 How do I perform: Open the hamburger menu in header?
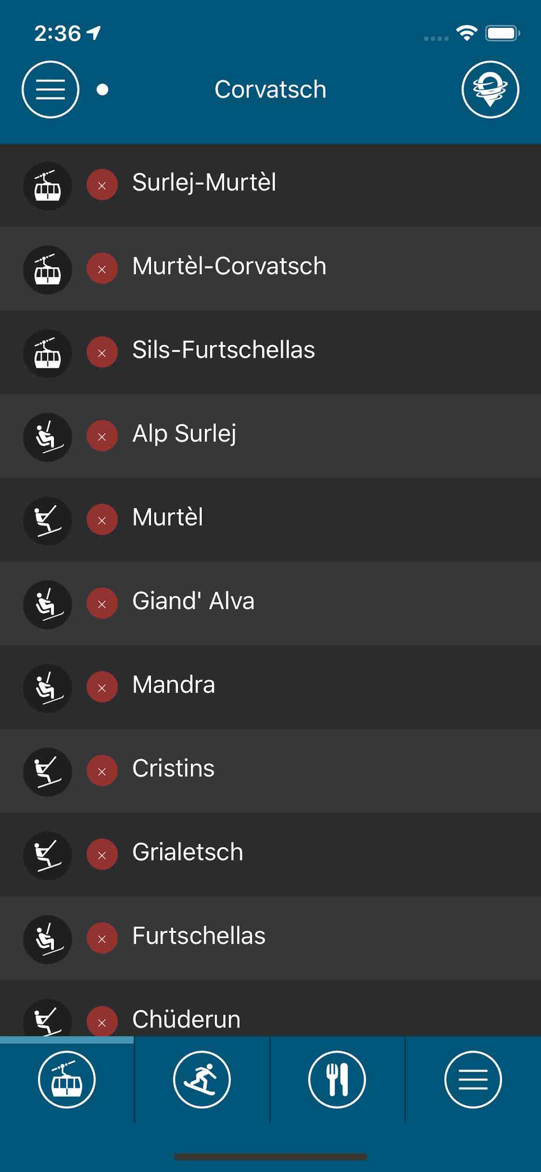[50, 90]
